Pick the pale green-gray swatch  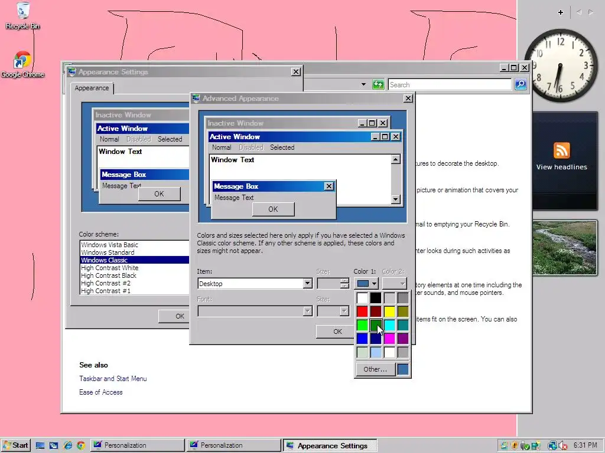(x=362, y=352)
